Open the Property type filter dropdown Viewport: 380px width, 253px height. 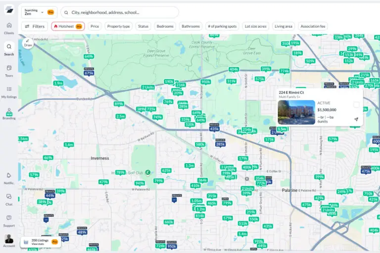(x=118, y=26)
